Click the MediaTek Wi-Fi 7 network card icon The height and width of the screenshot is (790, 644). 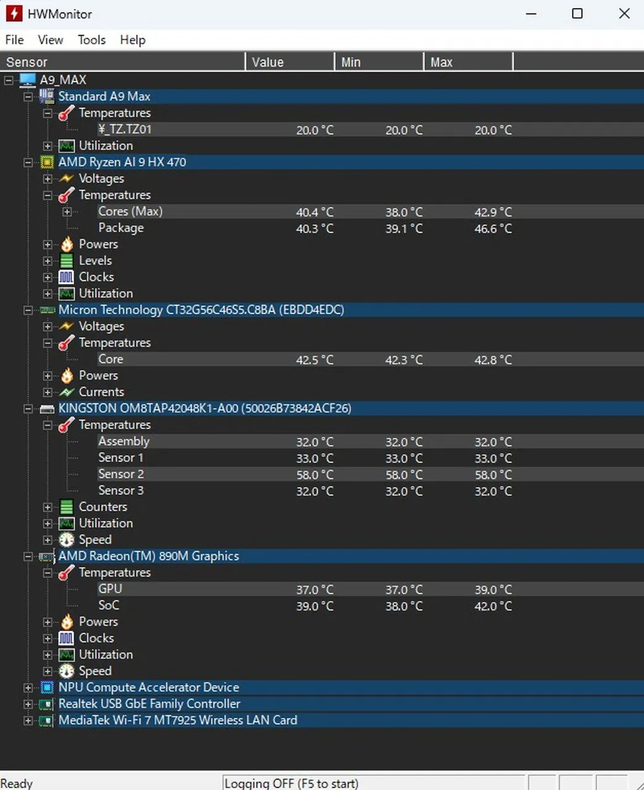click(x=47, y=720)
